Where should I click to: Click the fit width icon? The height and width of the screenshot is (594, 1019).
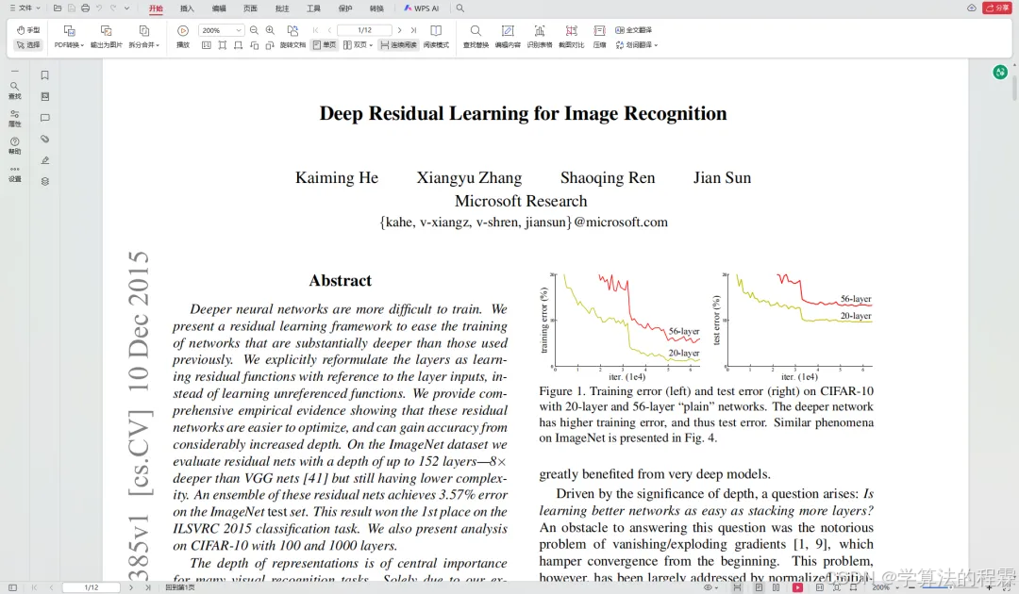point(239,45)
